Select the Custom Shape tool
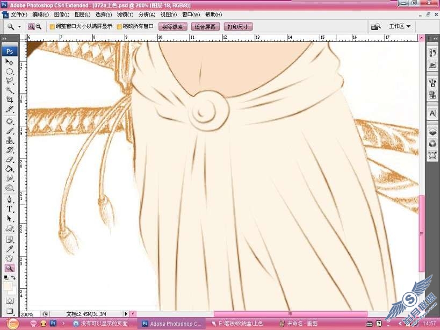440x330 pixels. 9,228
